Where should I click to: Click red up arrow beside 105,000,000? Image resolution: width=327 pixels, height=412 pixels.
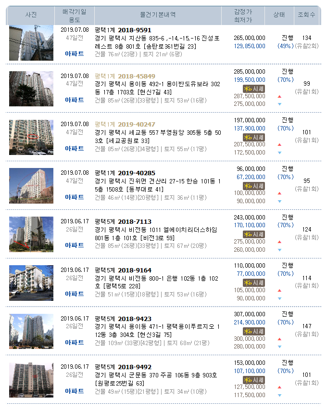pos(279,290)
